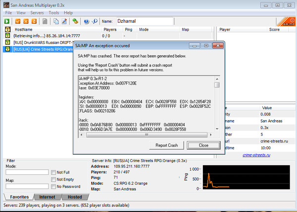Image resolution: width=297 pixels, height=212 pixels.
Task: Click the green Connect play icon
Action: pyautogui.click(x=7, y=21)
